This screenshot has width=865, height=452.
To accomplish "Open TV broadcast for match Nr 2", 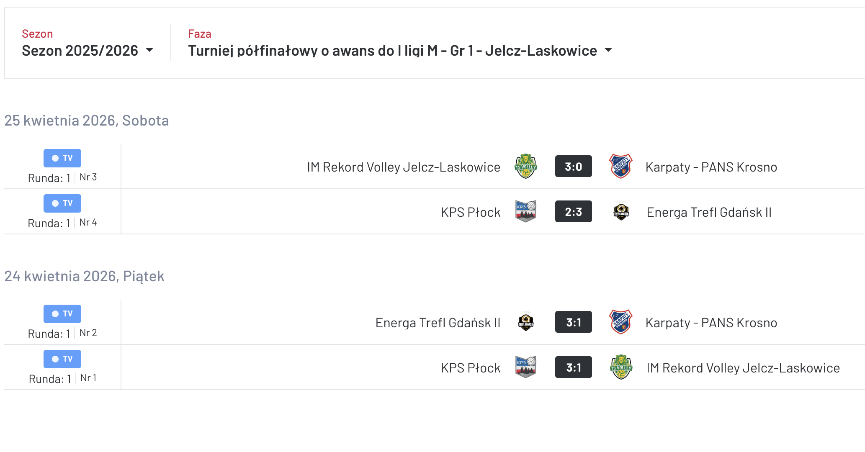I will [62, 314].
